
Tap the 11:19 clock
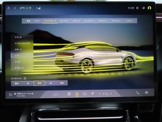(x=131, y=8)
